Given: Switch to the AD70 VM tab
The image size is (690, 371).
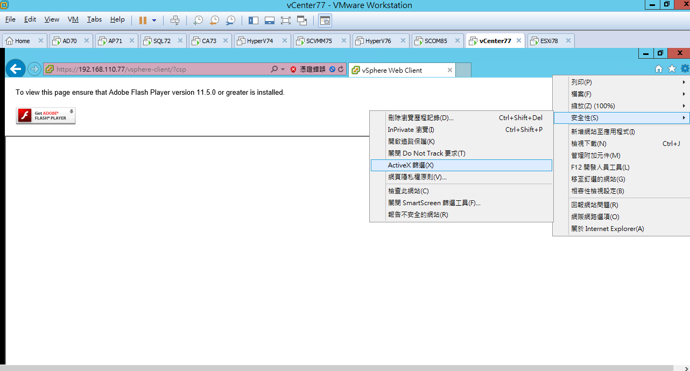Looking at the screenshot, I should (x=71, y=41).
